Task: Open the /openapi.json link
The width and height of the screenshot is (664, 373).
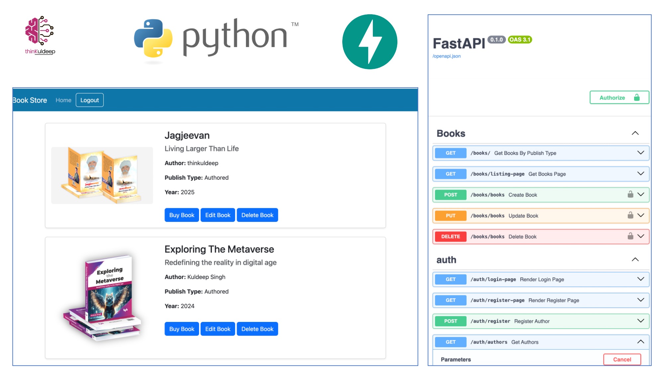Action: coord(447,56)
